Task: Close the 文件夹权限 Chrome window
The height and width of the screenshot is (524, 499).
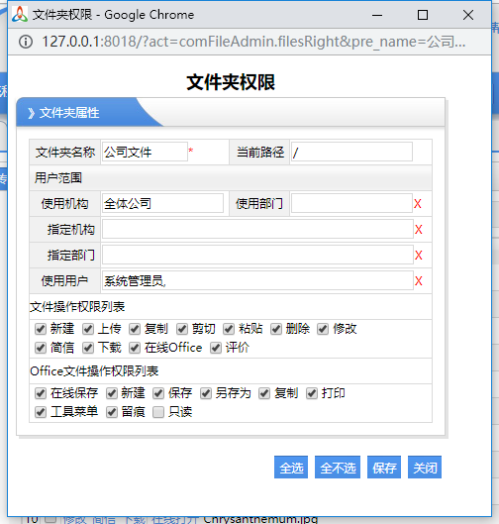Action: (468, 15)
